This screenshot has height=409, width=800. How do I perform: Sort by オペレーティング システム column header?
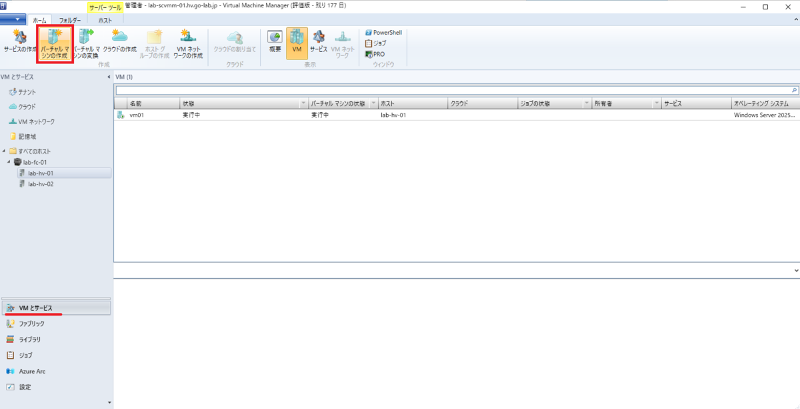pyautogui.click(x=765, y=104)
